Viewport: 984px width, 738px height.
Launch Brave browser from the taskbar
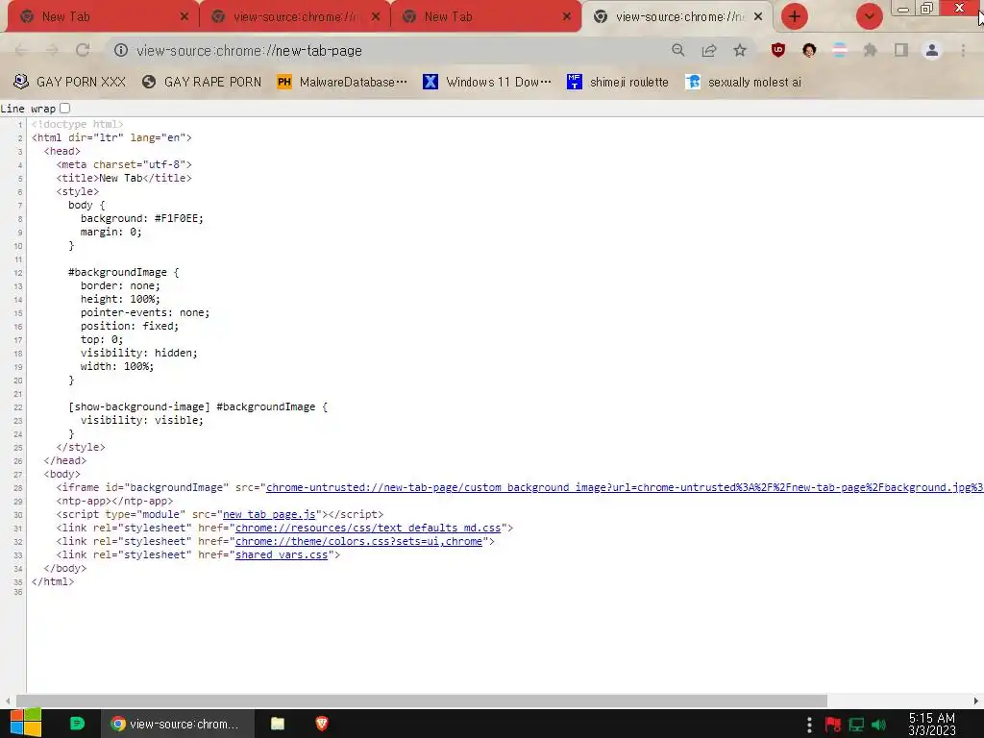[322, 724]
